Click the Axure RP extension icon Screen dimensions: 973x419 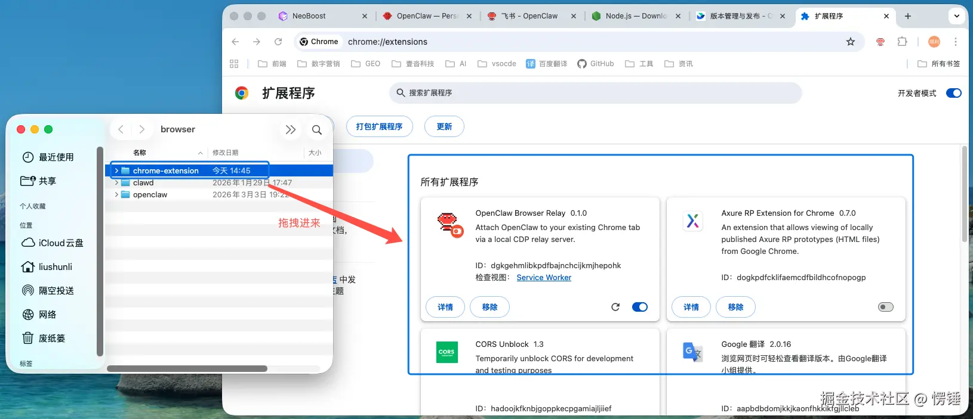point(692,221)
